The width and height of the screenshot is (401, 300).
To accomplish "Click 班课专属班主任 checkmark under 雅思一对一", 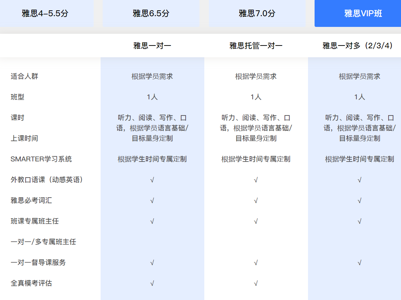I will click(x=152, y=221).
